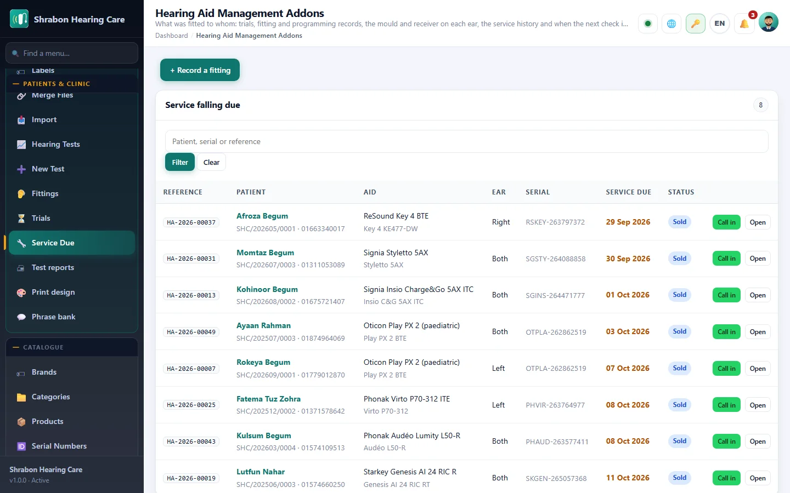Collapse the Catalogue section header
The height and width of the screenshot is (493, 790).
click(72, 347)
